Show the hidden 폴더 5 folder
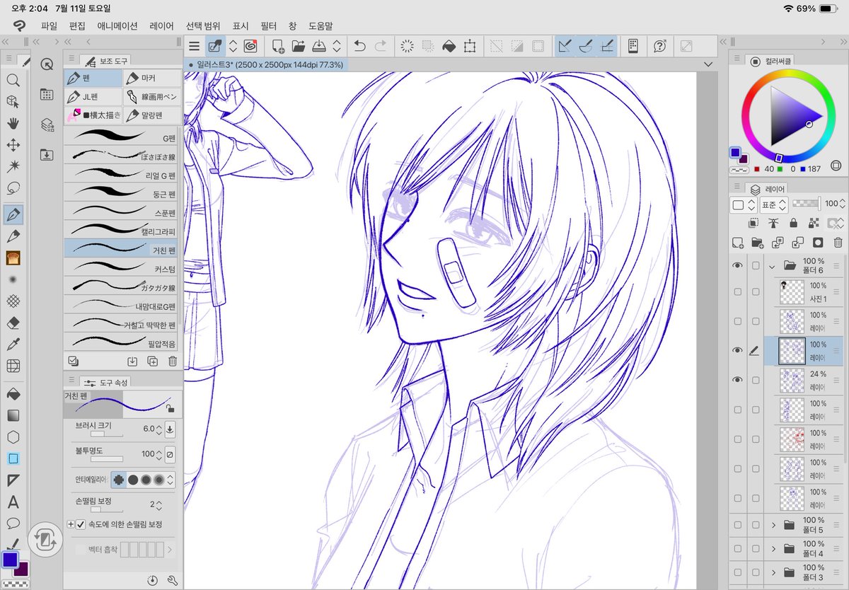 pos(737,525)
